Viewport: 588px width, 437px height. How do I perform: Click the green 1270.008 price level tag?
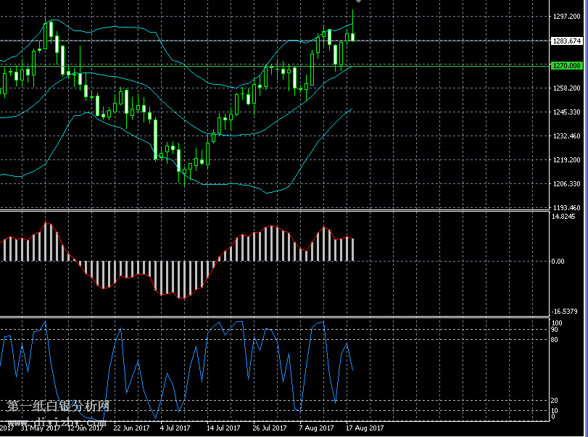[567, 66]
